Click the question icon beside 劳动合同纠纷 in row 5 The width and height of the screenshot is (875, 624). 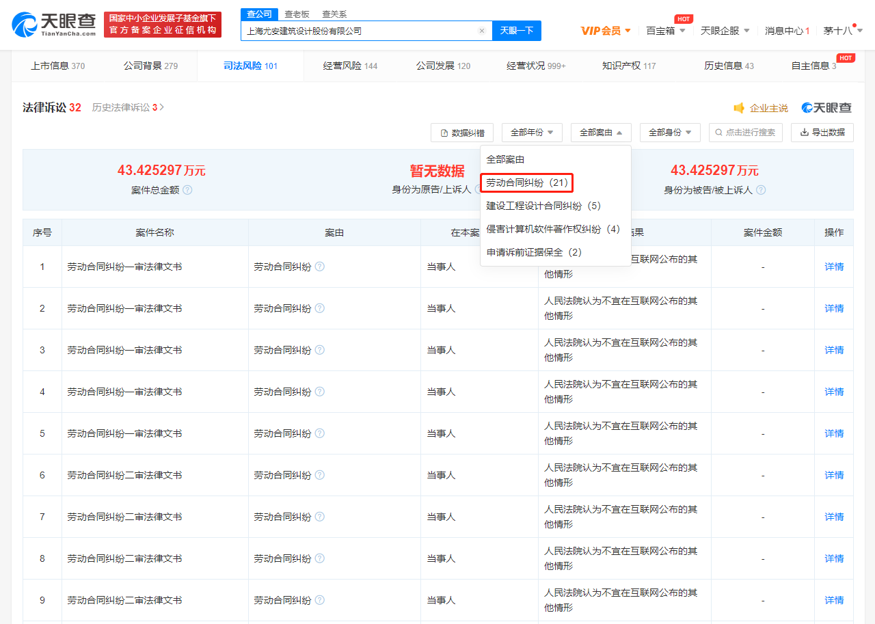319,433
